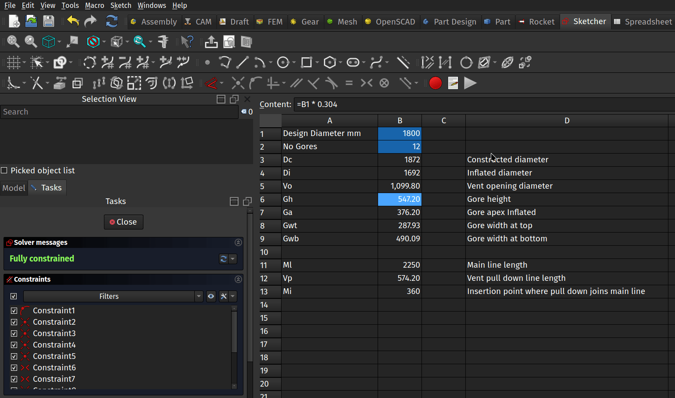Click the Fit All zoom icon
The image size is (675, 398).
click(x=13, y=42)
